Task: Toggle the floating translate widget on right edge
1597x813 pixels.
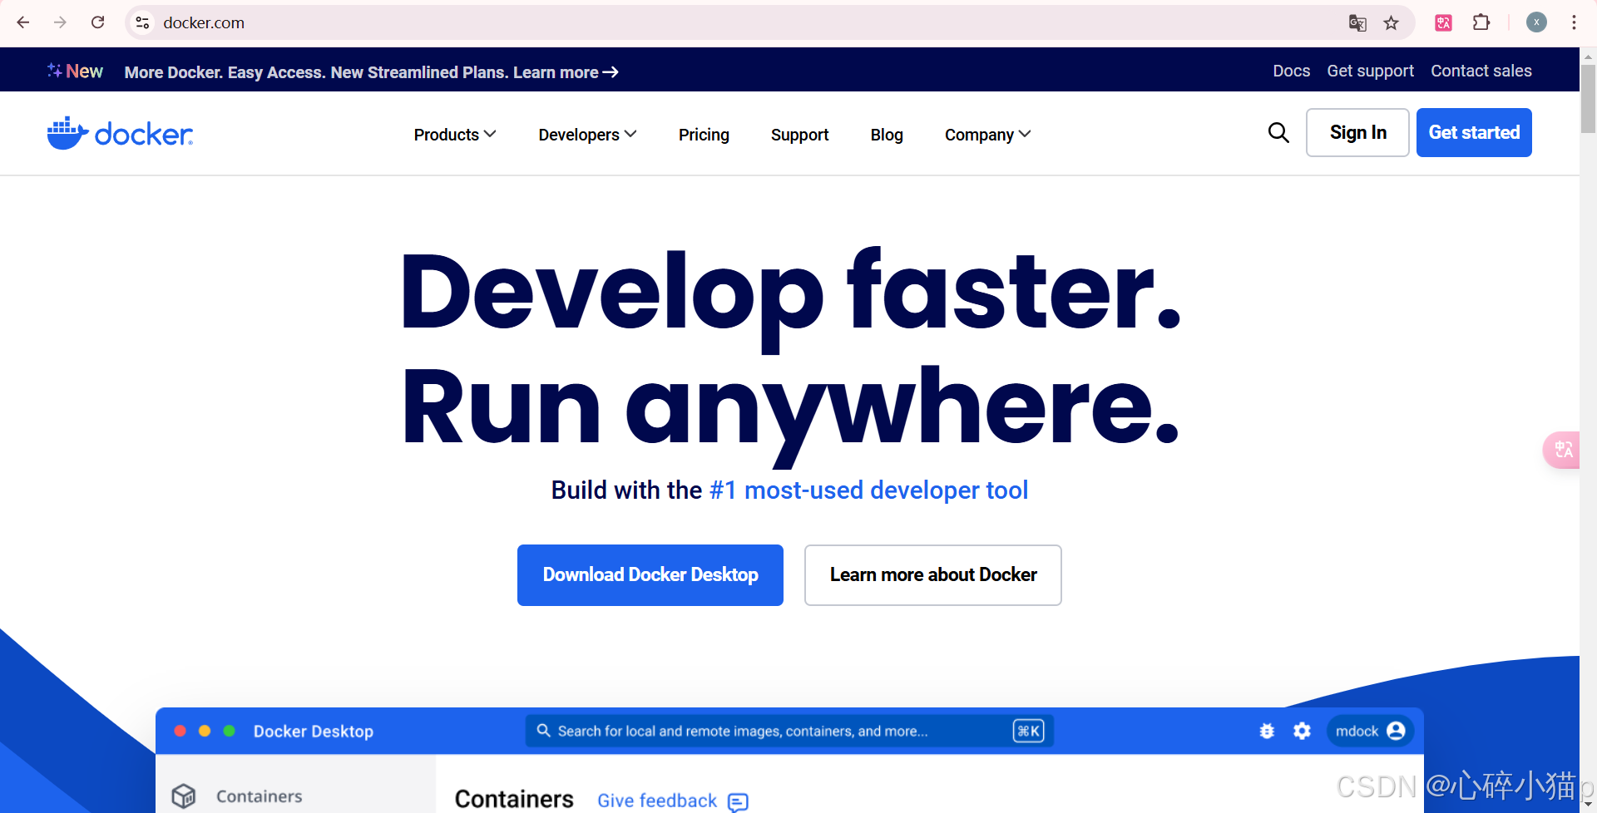Action: [1563, 450]
